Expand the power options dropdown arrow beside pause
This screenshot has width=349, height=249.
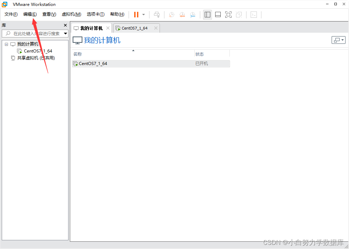pos(144,15)
